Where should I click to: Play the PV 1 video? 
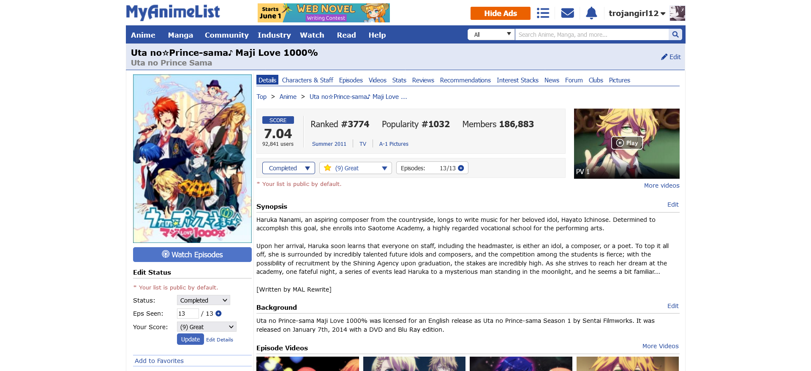(x=627, y=143)
